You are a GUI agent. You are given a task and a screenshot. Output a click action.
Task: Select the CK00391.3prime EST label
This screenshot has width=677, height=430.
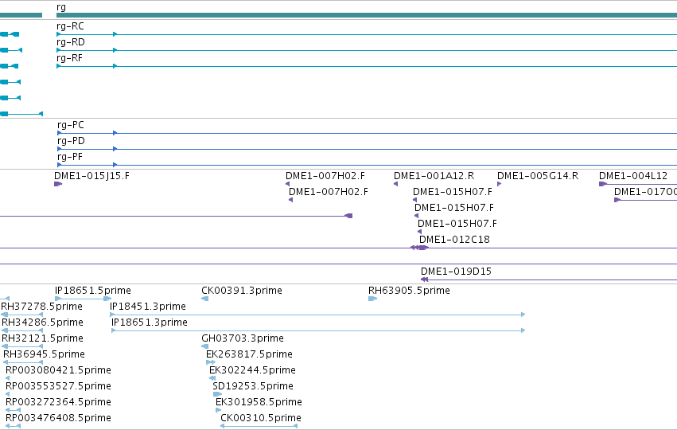(x=242, y=291)
